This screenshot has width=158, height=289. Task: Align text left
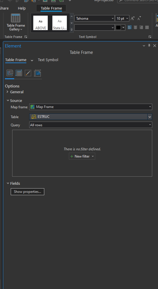tap(130, 28)
